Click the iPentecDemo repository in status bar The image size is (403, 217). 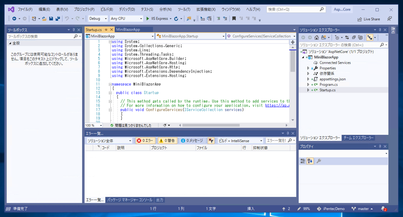tap(331, 209)
